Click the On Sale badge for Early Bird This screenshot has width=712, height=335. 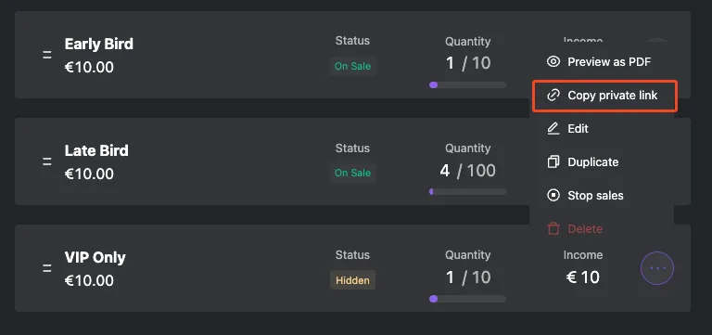pyautogui.click(x=352, y=66)
